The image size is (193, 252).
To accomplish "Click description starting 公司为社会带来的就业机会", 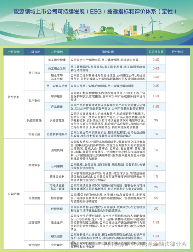I will (x=108, y=134).
